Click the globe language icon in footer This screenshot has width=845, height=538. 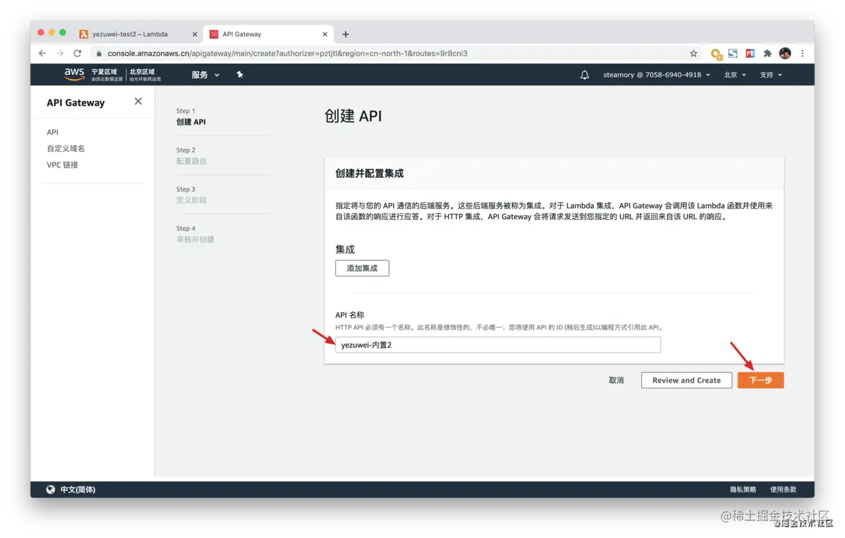coord(50,490)
